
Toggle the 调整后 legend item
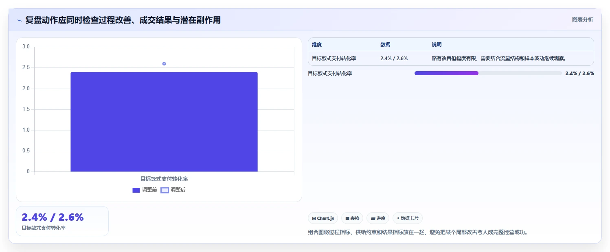tap(173, 190)
